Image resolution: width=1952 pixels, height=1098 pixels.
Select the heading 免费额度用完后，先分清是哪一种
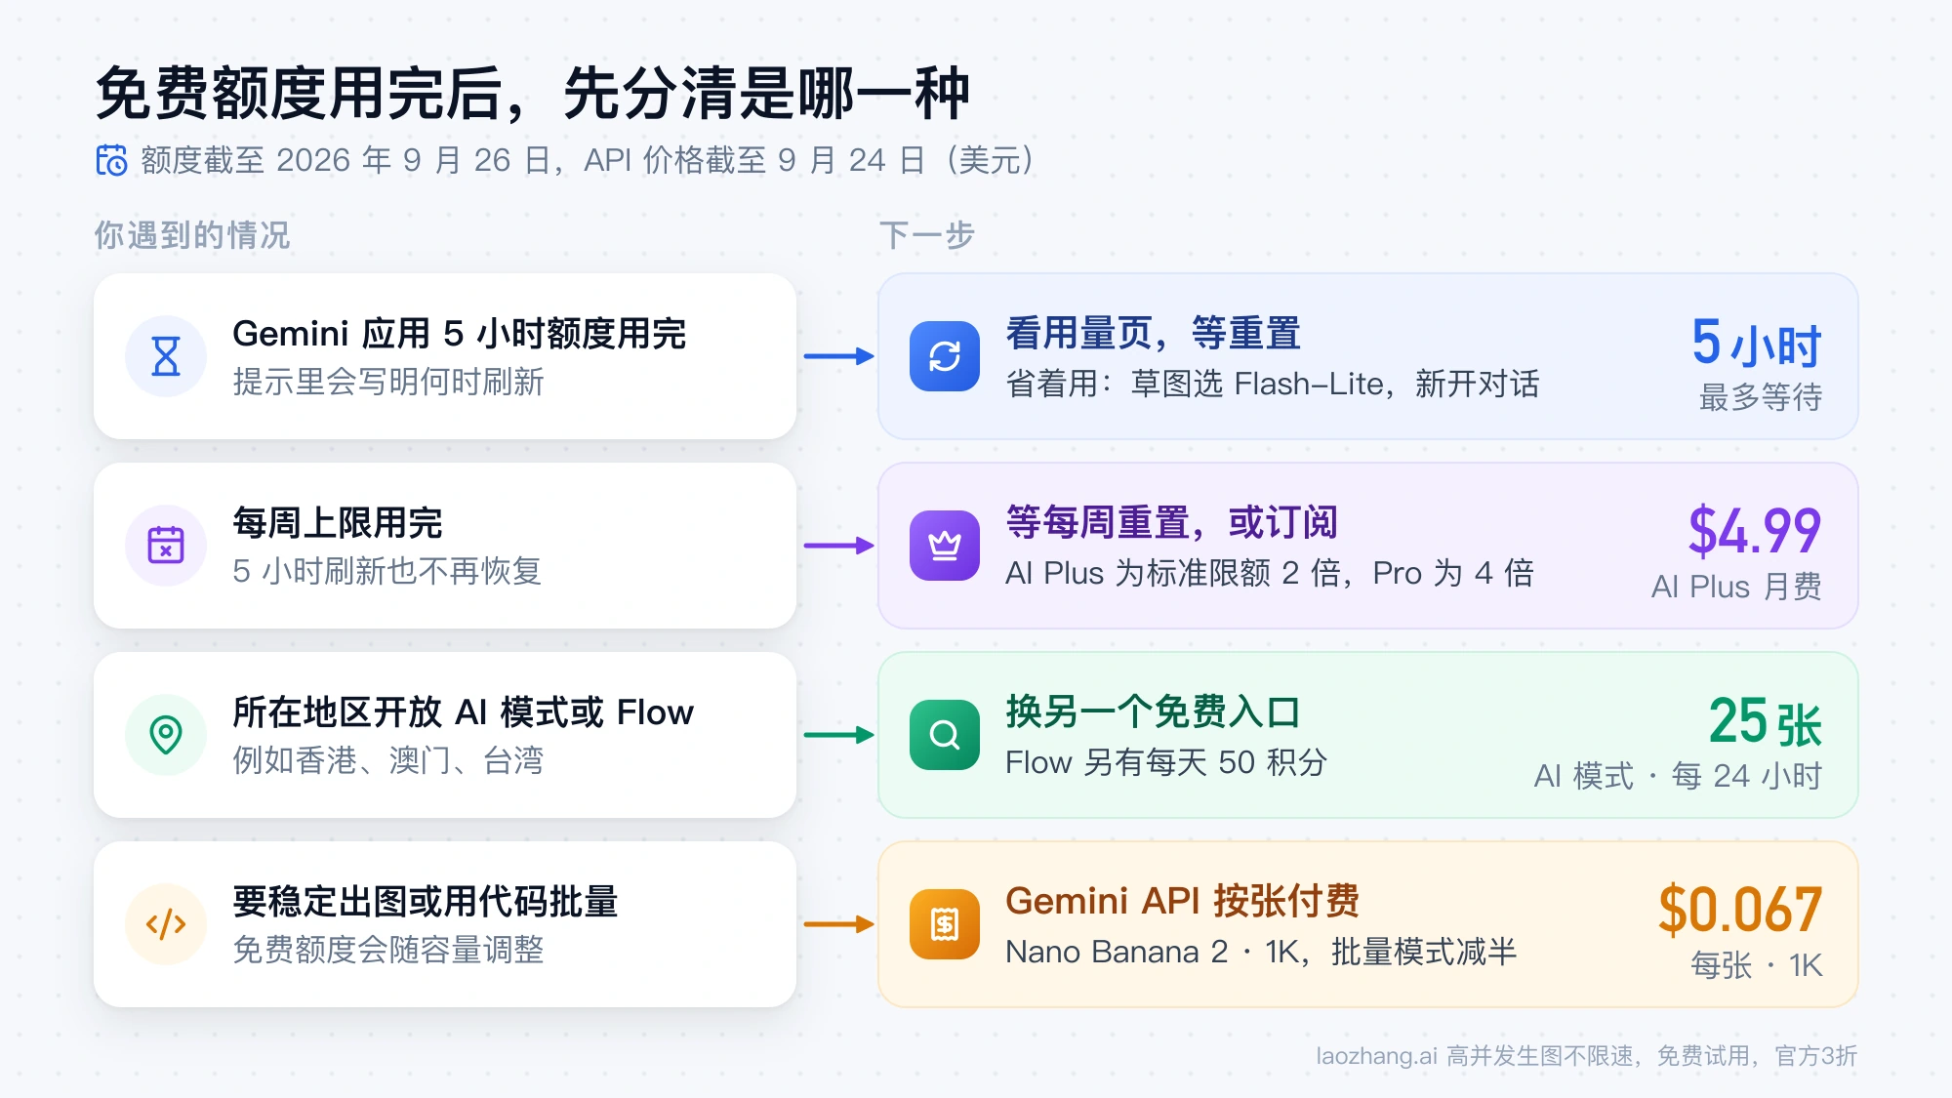click(533, 94)
